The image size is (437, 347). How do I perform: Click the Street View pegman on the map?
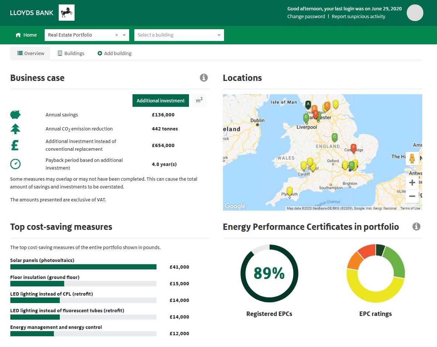coord(412,159)
